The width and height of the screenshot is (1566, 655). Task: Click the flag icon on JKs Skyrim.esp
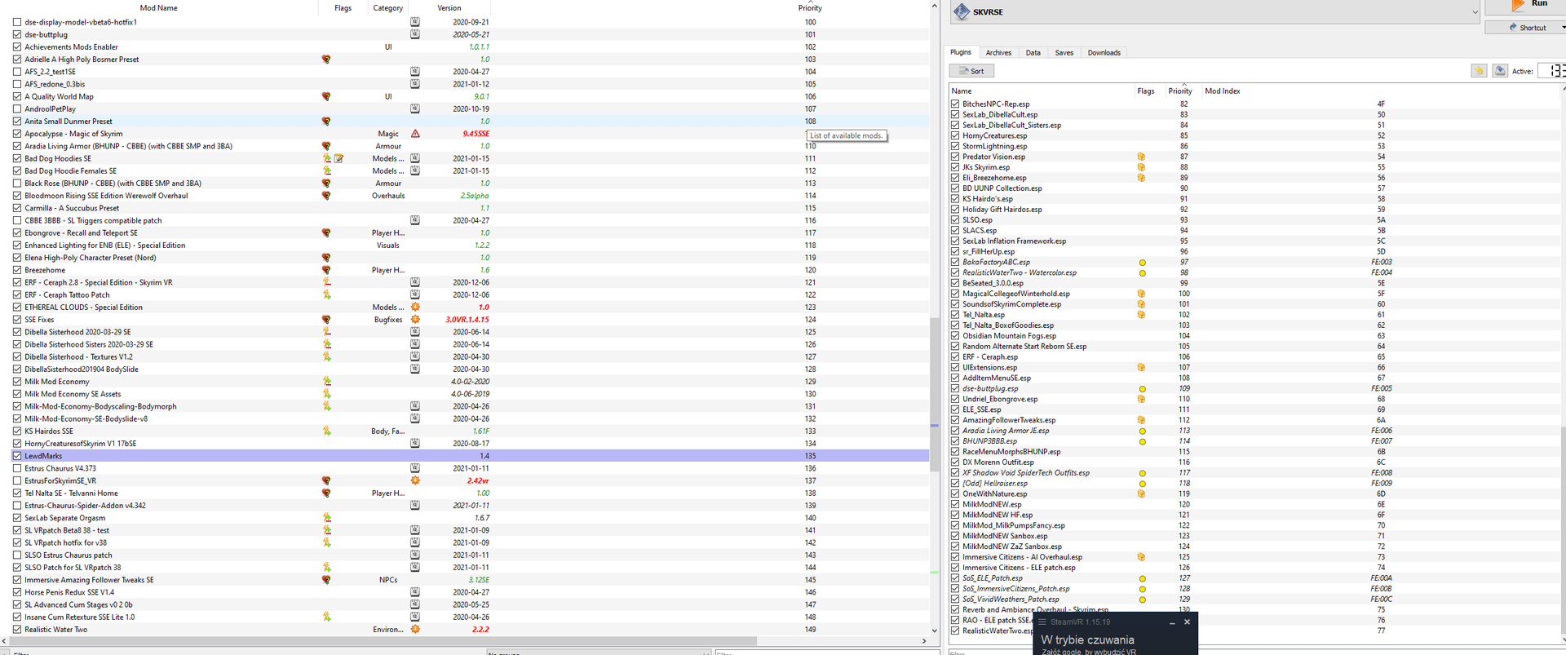click(x=1142, y=167)
